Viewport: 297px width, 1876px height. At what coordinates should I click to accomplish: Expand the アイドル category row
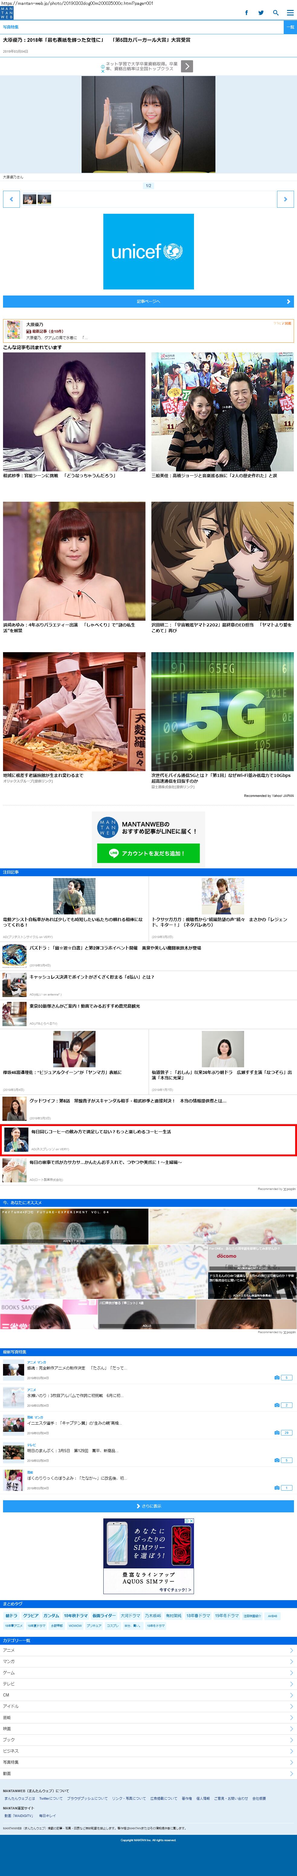148,1706
